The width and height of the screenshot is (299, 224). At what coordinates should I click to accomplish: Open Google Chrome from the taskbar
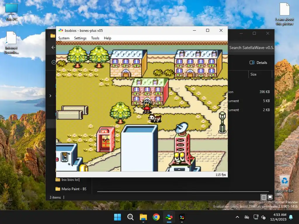(156, 217)
